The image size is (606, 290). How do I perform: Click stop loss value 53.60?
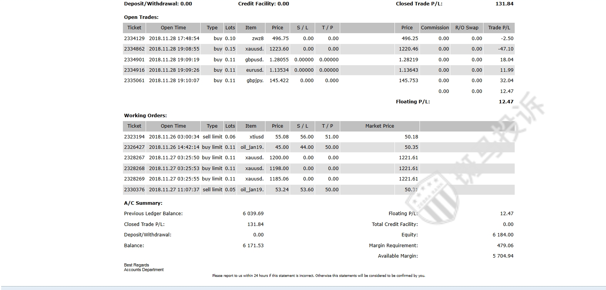307,190
